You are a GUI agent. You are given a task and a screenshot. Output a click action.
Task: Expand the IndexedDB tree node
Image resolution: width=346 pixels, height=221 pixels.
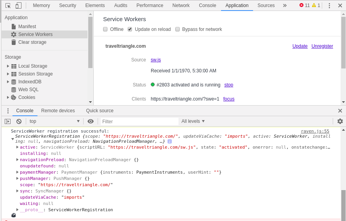click(8, 82)
